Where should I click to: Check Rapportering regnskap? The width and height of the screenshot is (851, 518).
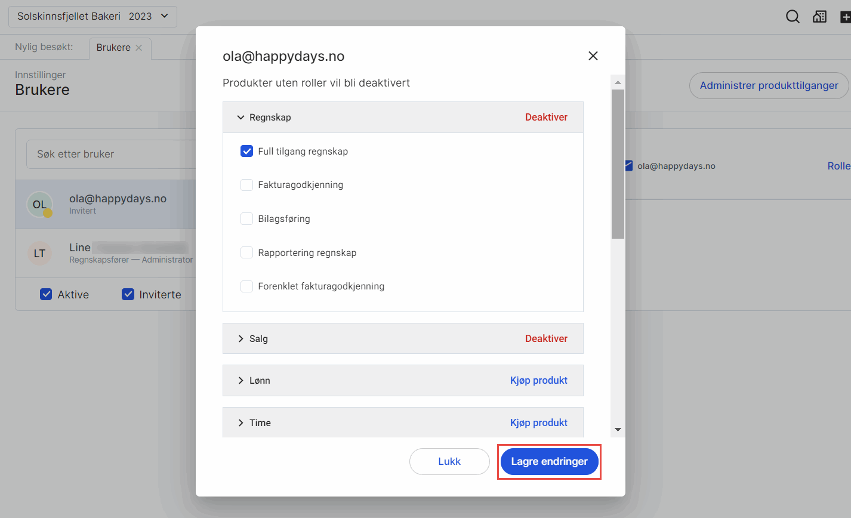pos(246,252)
